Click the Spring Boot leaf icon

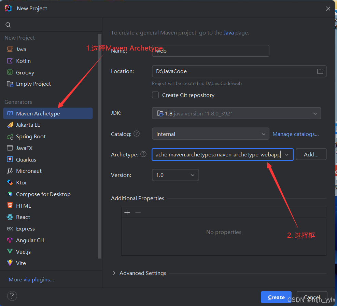tap(10, 137)
